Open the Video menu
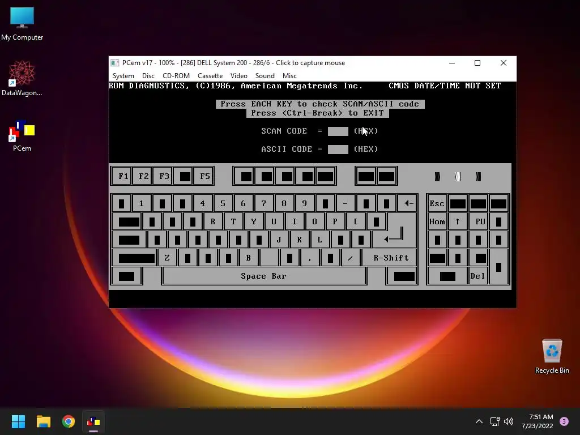Image resolution: width=580 pixels, height=435 pixels. [x=239, y=76]
